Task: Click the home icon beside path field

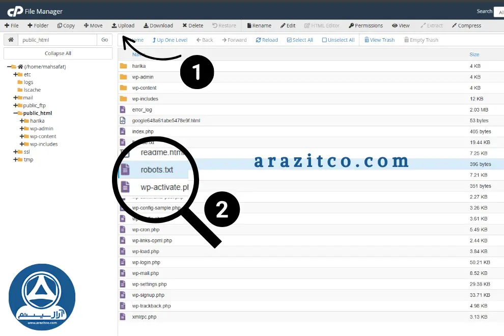Action: (11, 40)
